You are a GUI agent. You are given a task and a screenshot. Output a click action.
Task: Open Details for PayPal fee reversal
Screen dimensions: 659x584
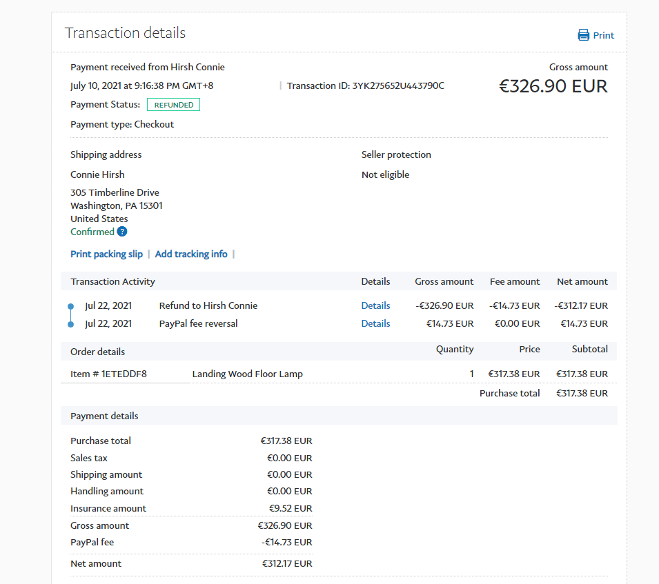point(375,323)
